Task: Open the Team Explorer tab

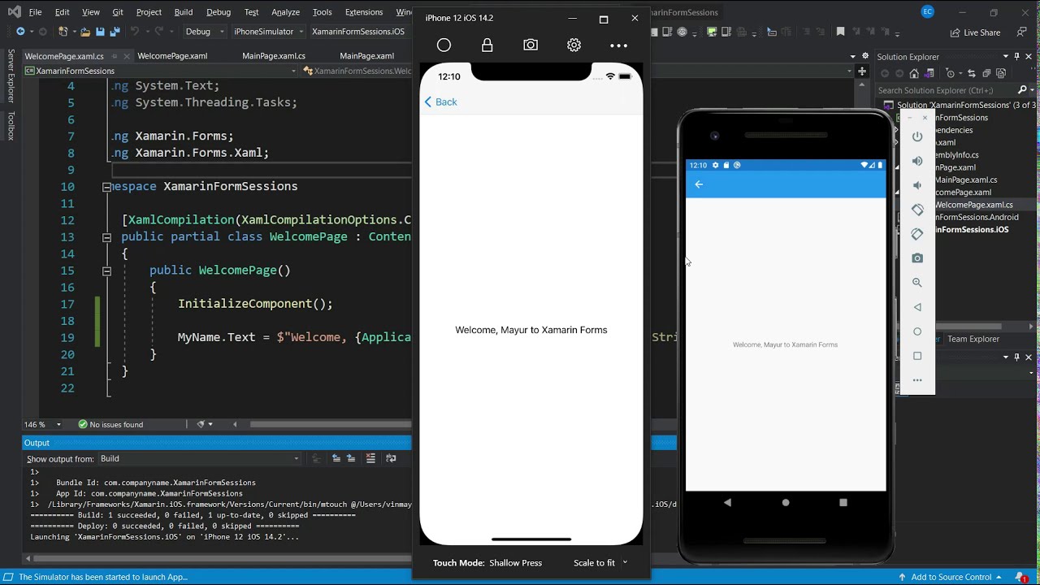Action: (973, 339)
